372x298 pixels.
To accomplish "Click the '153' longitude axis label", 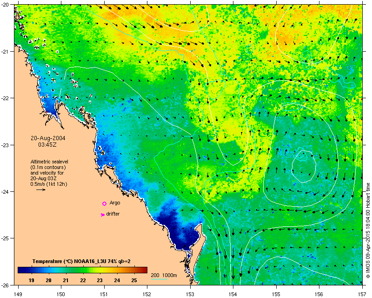I will pos(190,294).
